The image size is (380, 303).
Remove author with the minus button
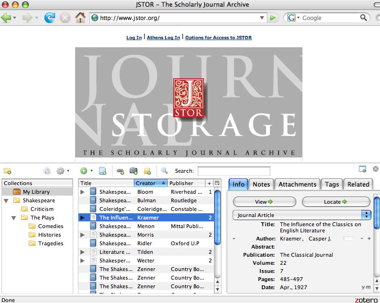click(x=362, y=239)
